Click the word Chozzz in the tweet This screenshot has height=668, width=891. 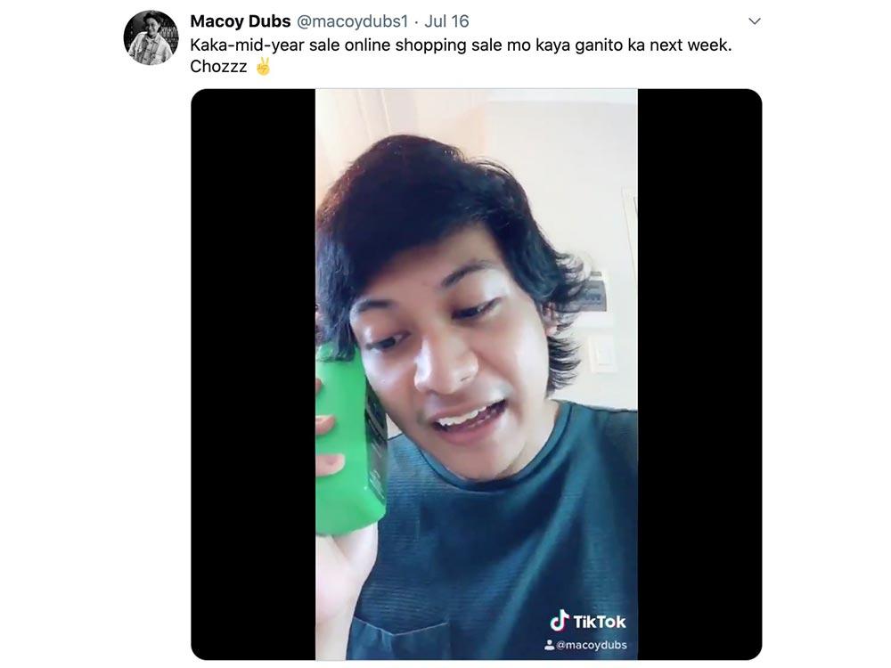218,67
